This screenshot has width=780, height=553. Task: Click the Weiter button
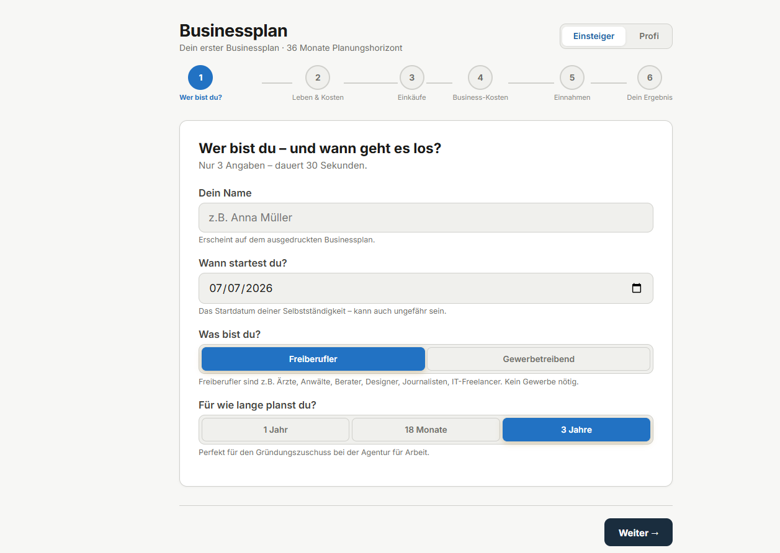click(x=639, y=533)
